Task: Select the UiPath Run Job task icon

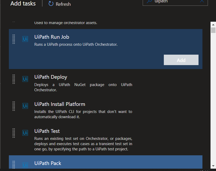Action: pos(25,39)
